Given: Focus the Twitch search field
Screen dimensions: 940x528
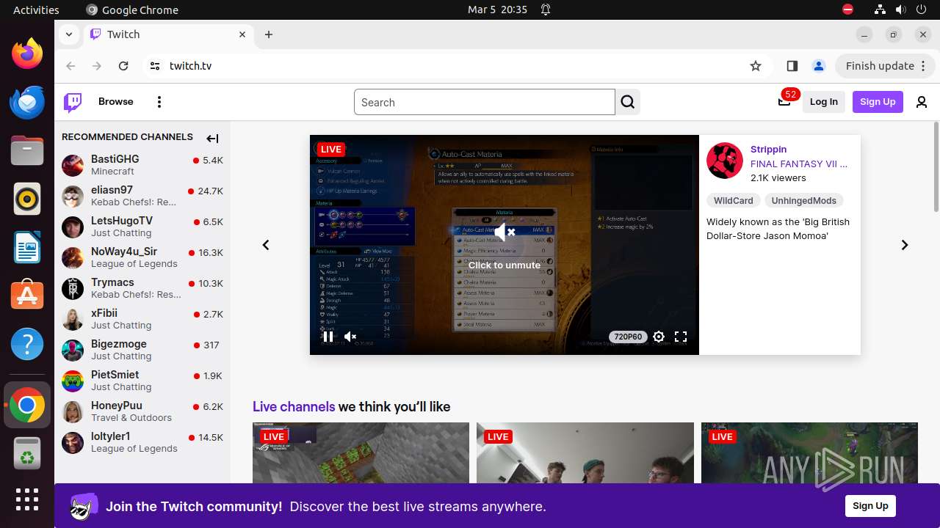Looking at the screenshot, I should click(x=485, y=103).
